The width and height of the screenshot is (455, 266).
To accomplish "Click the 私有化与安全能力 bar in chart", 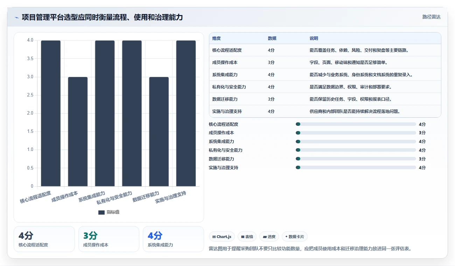I will coord(132,113).
